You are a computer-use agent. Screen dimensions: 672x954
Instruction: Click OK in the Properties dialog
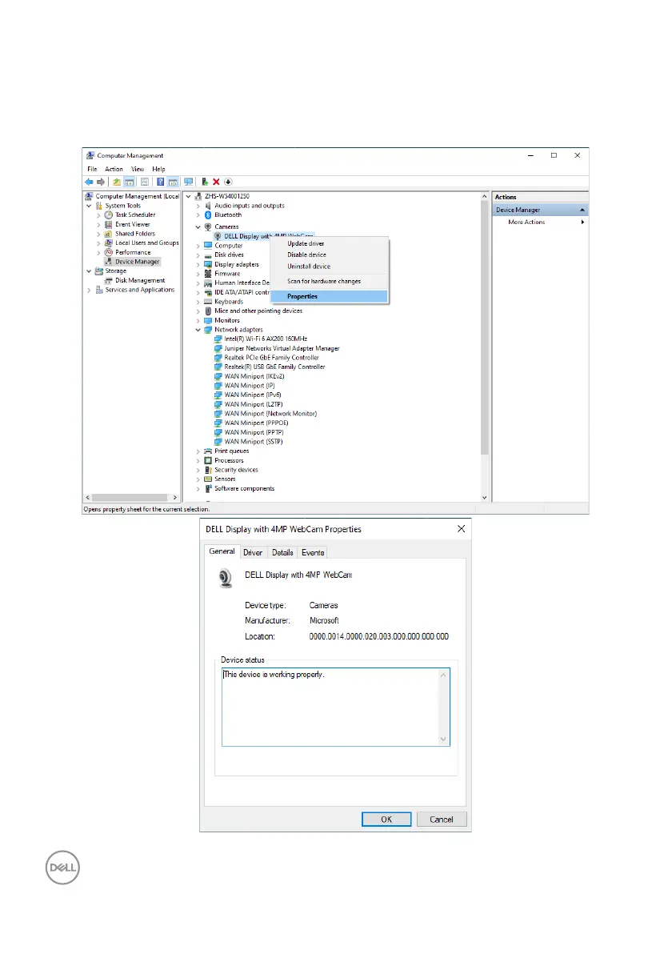386,820
